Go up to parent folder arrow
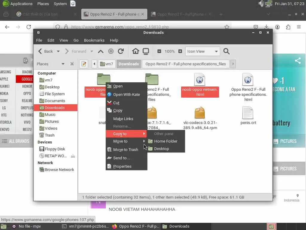The height and width of the screenshot is (230, 306). coord(101,52)
